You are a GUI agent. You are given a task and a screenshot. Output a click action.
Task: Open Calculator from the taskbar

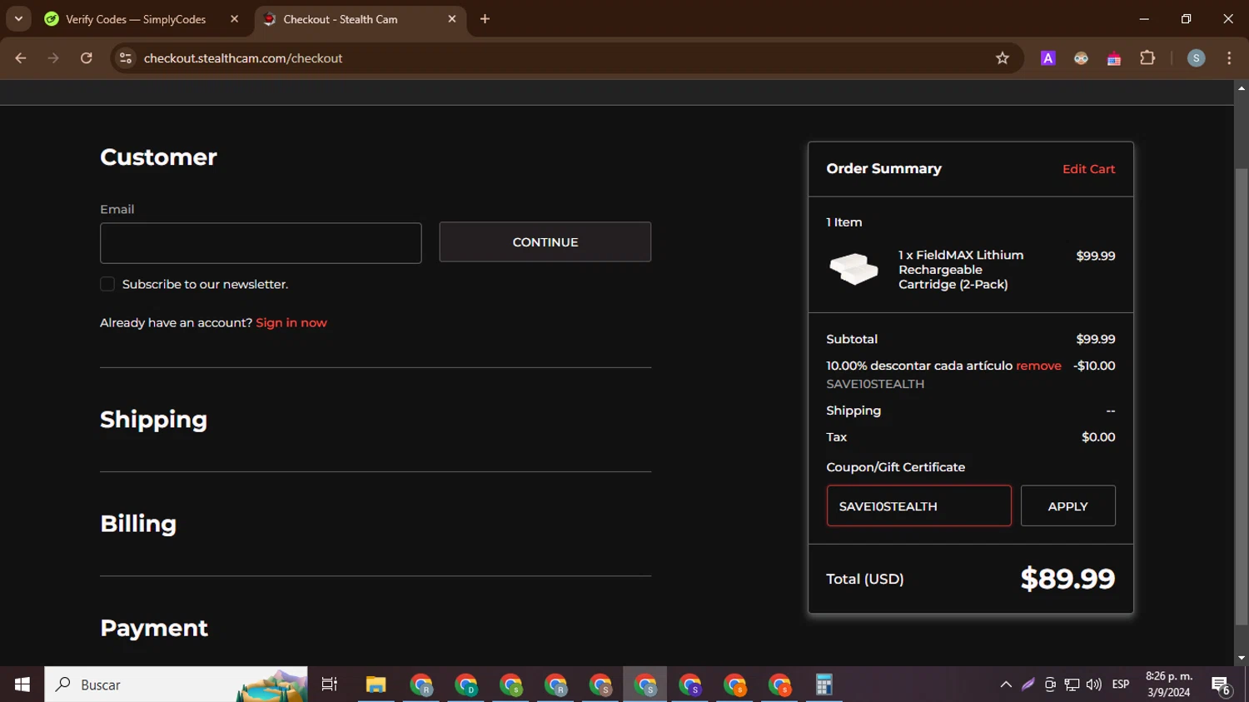pos(824,685)
